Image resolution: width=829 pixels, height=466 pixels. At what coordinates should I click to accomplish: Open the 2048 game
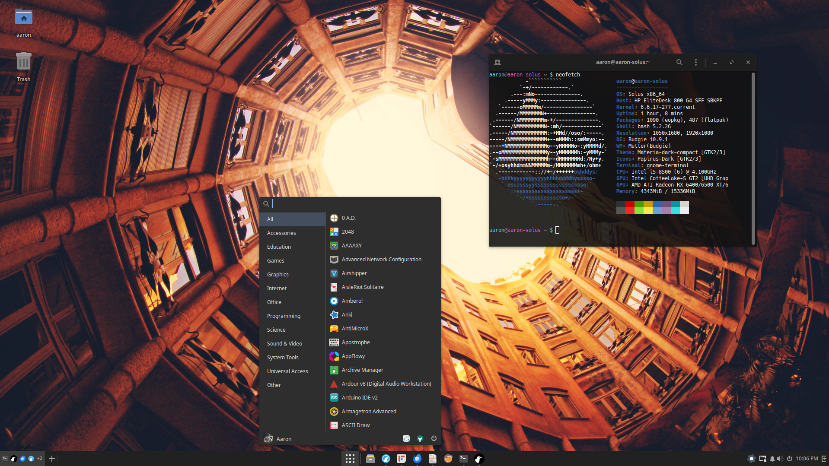tap(383, 232)
